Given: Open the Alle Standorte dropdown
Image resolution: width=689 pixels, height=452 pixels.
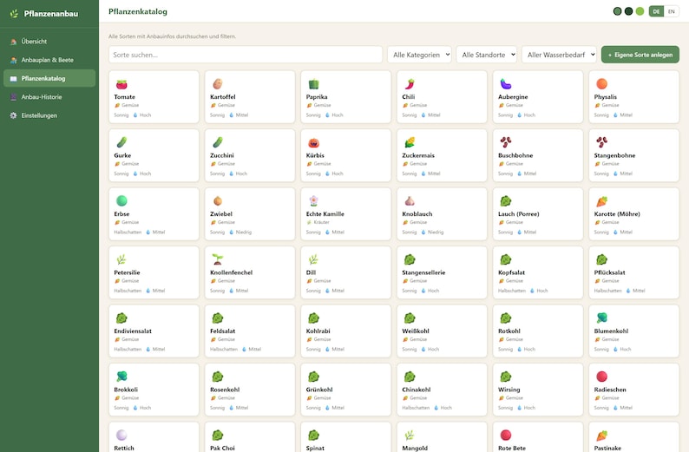Looking at the screenshot, I should (487, 55).
